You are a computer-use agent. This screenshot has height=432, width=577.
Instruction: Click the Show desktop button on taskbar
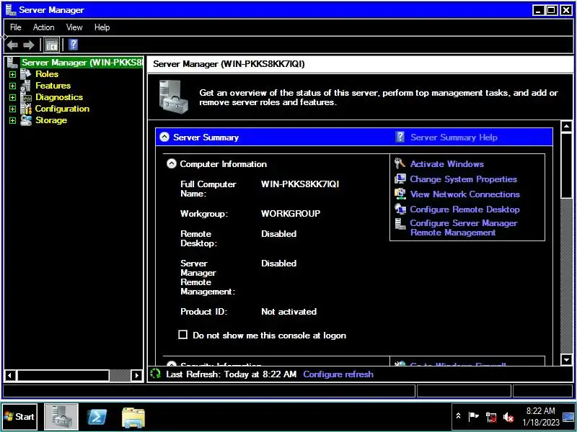(x=568, y=417)
